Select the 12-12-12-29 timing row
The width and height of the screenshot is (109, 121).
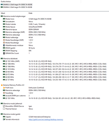[68, 74]
